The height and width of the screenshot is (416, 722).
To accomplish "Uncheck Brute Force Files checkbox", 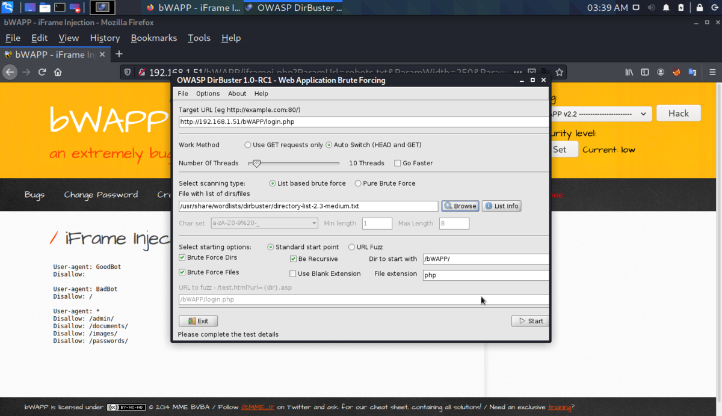I will click(182, 272).
